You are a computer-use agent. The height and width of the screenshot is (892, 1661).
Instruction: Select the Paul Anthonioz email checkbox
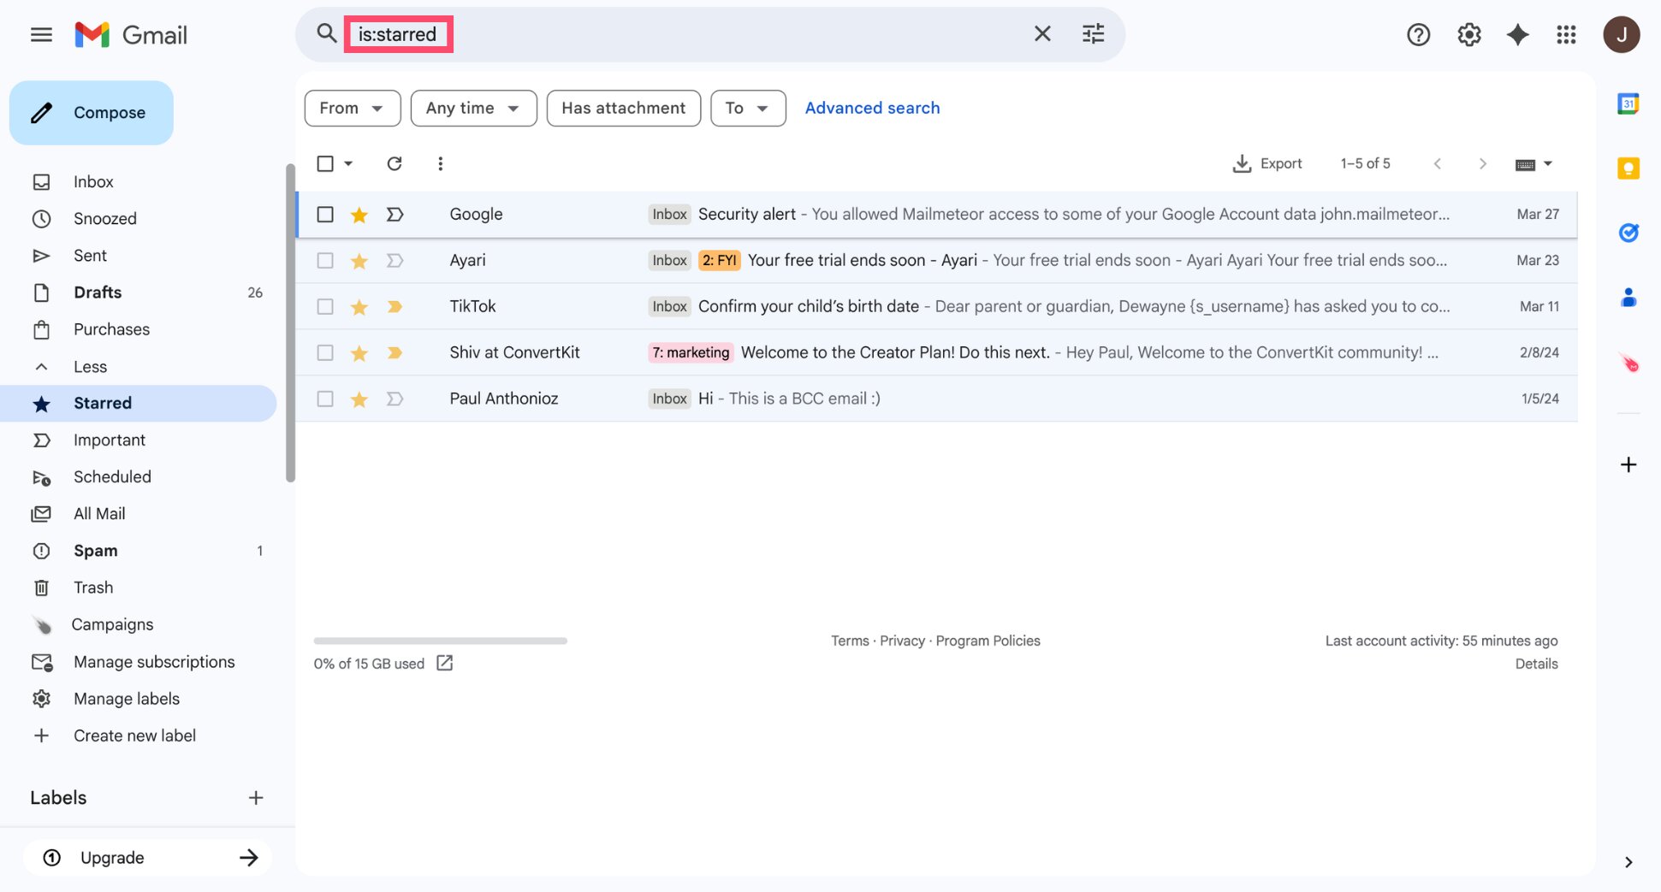325,399
